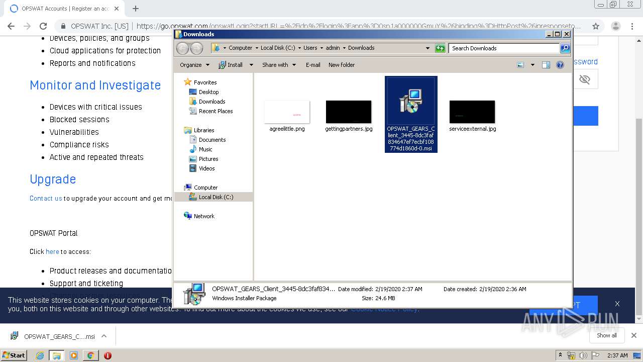Click E-mail in Explorer toolbar

[x=313, y=65]
